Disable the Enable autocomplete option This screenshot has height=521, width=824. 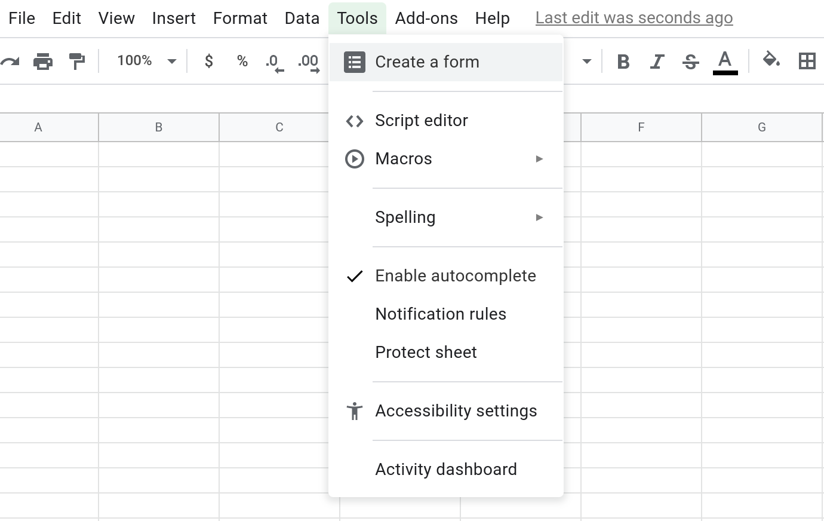click(x=455, y=276)
